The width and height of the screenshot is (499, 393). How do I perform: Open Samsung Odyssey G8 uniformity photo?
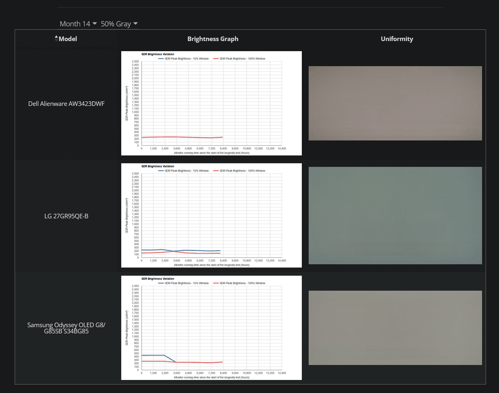[x=395, y=328]
